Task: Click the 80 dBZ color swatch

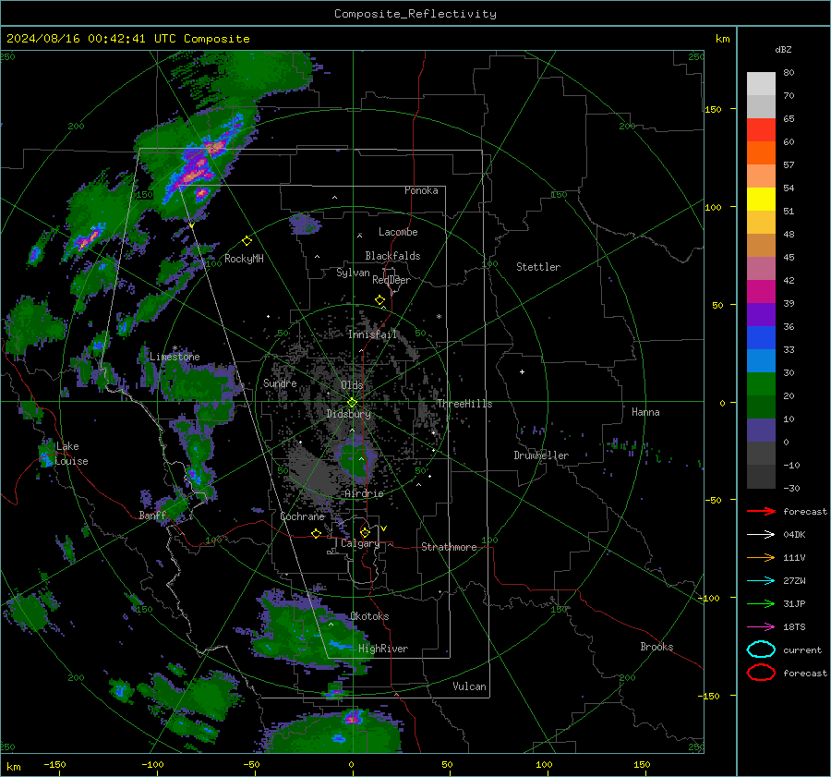Action: (761, 83)
